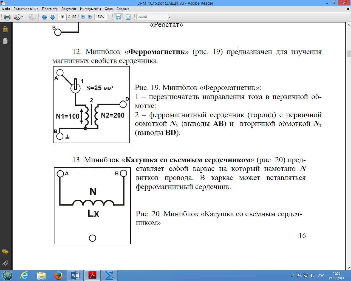Click the page number field showing 16
This screenshot has width=351, height=281.
62,17
